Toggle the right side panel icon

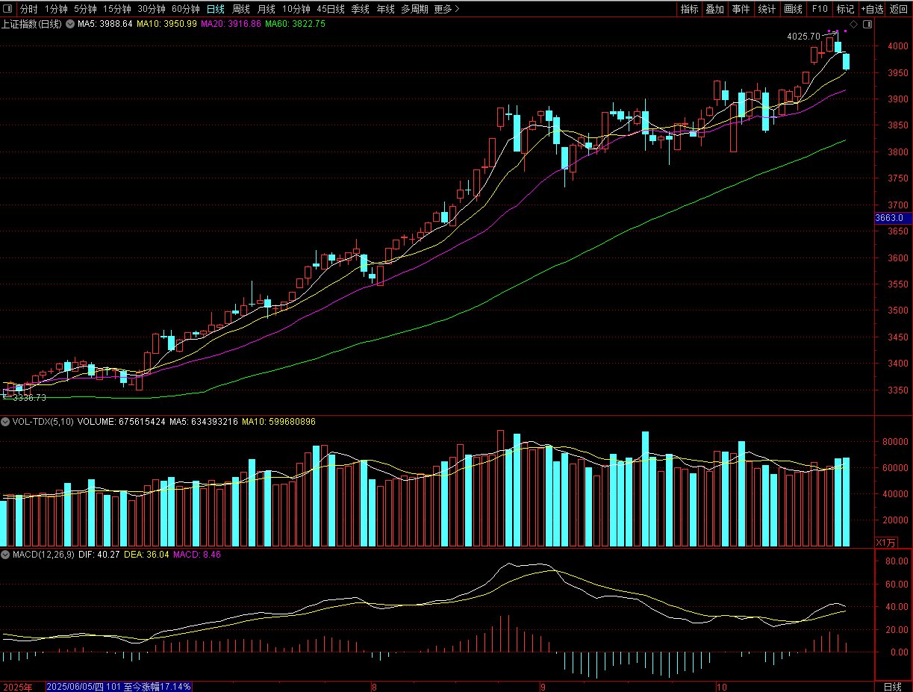(867, 24)
